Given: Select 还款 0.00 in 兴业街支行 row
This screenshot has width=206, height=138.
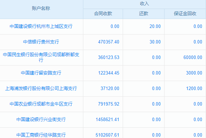Looking at the screenshot, I should pos(156,119).
